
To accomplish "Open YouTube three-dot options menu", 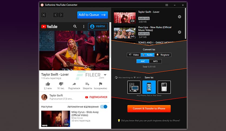I will 84,27.
